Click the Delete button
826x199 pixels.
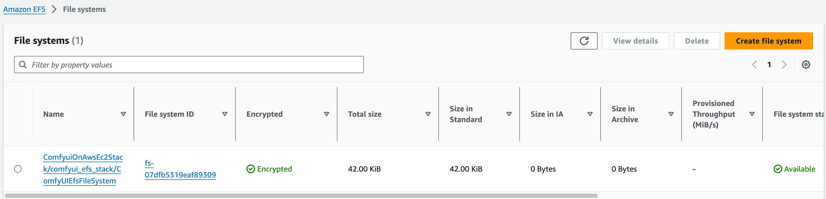coord(697,41)
